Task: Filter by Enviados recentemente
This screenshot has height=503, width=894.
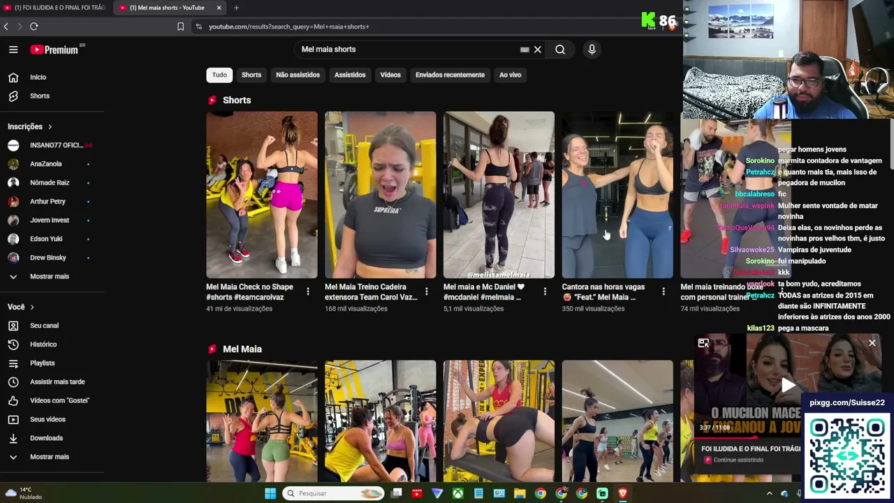Action: pyautogui.click(x=450, y=75)
